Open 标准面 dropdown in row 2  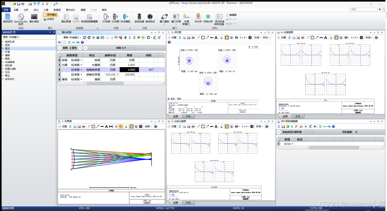pos(81,70)
